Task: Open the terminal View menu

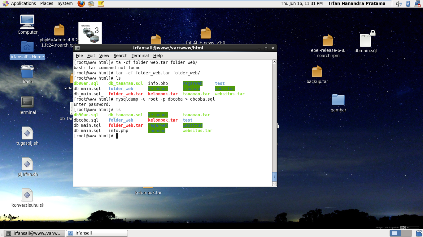Action: coord(104,56)
